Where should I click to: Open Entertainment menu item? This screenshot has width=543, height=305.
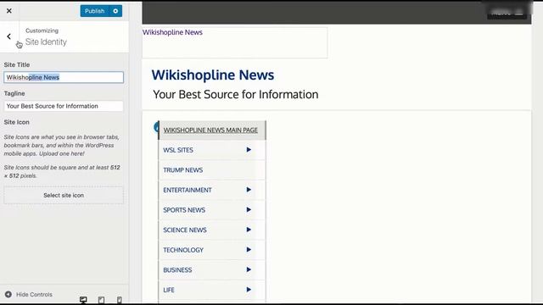tap(188, 190)
